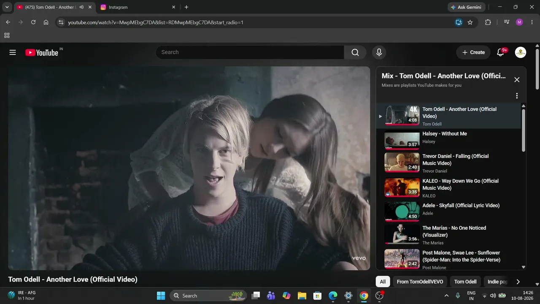The height and width of the screenshot is (304, 540).
Task: Expand the tab search dropdown
Action: click(x=7, y=7)
